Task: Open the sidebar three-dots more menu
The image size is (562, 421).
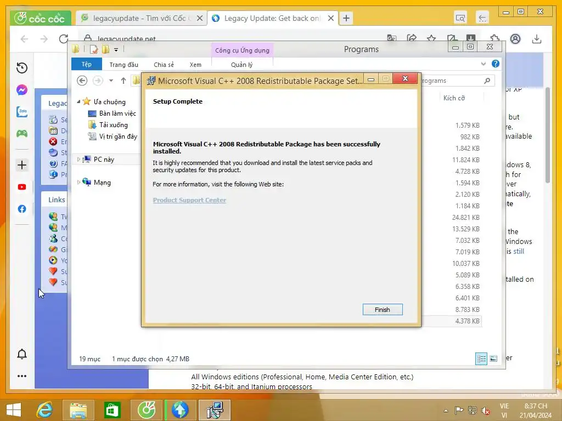Action: point(22,376)
